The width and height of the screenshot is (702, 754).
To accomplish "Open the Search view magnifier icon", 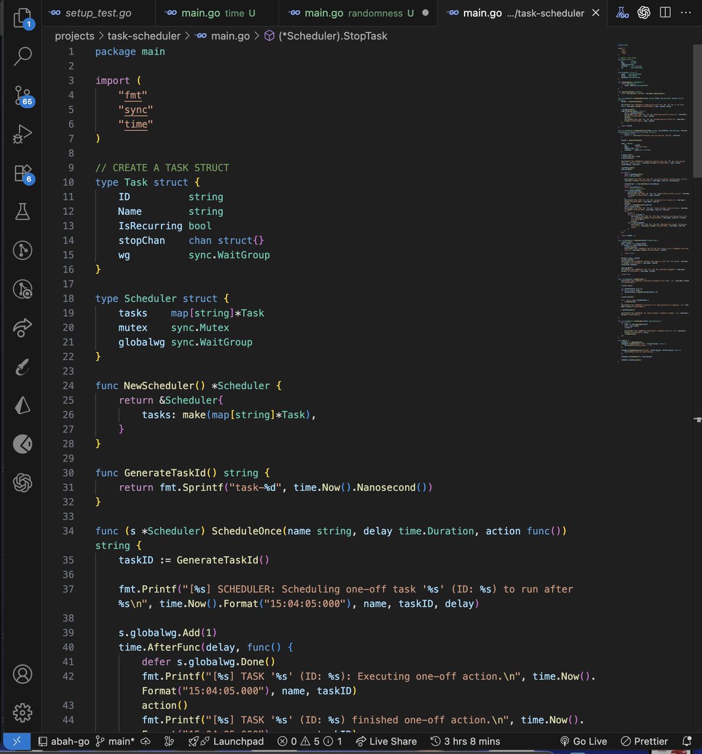I will tap(23, 55).
